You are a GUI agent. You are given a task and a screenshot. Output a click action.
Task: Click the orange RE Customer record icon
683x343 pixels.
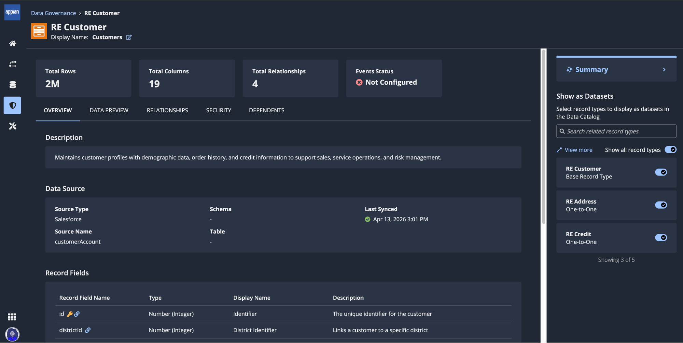pyautogui.click(x=39, y=31)
